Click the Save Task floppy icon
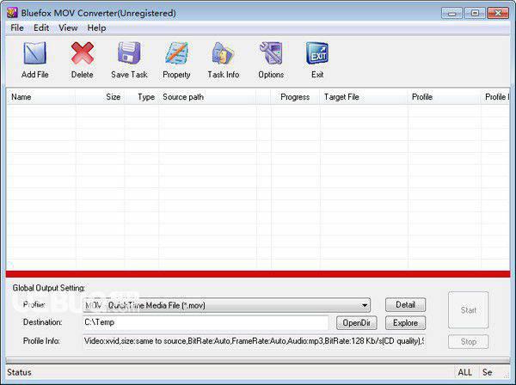The image size is (516, 385). point(129,53)
